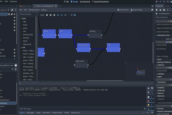The image size is (172, 115).
Task: Open the Missing Check menu
Action: [x=34, y=10]
